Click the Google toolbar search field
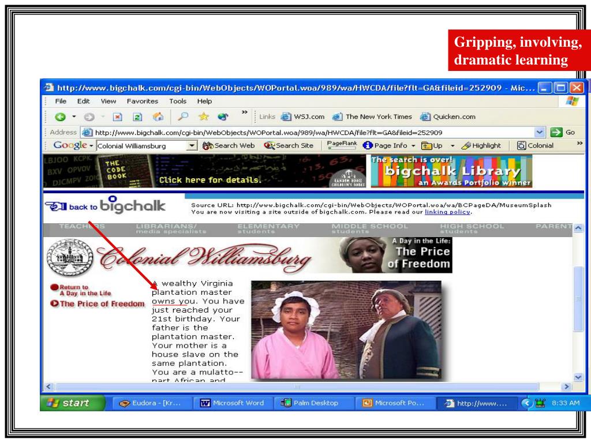591x443 pixels. 142,146
